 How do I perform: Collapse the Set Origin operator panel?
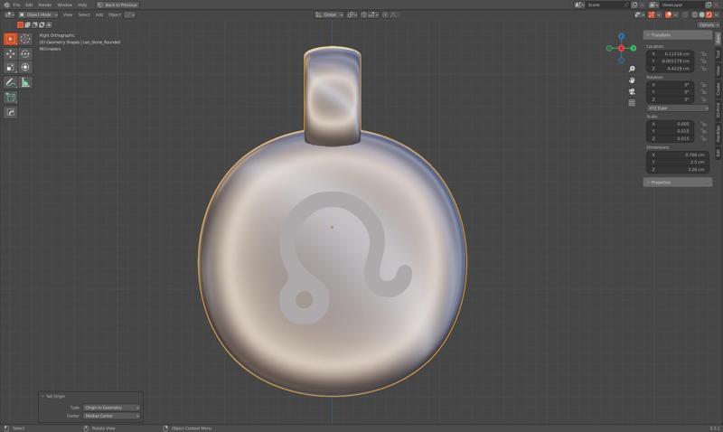54,396
